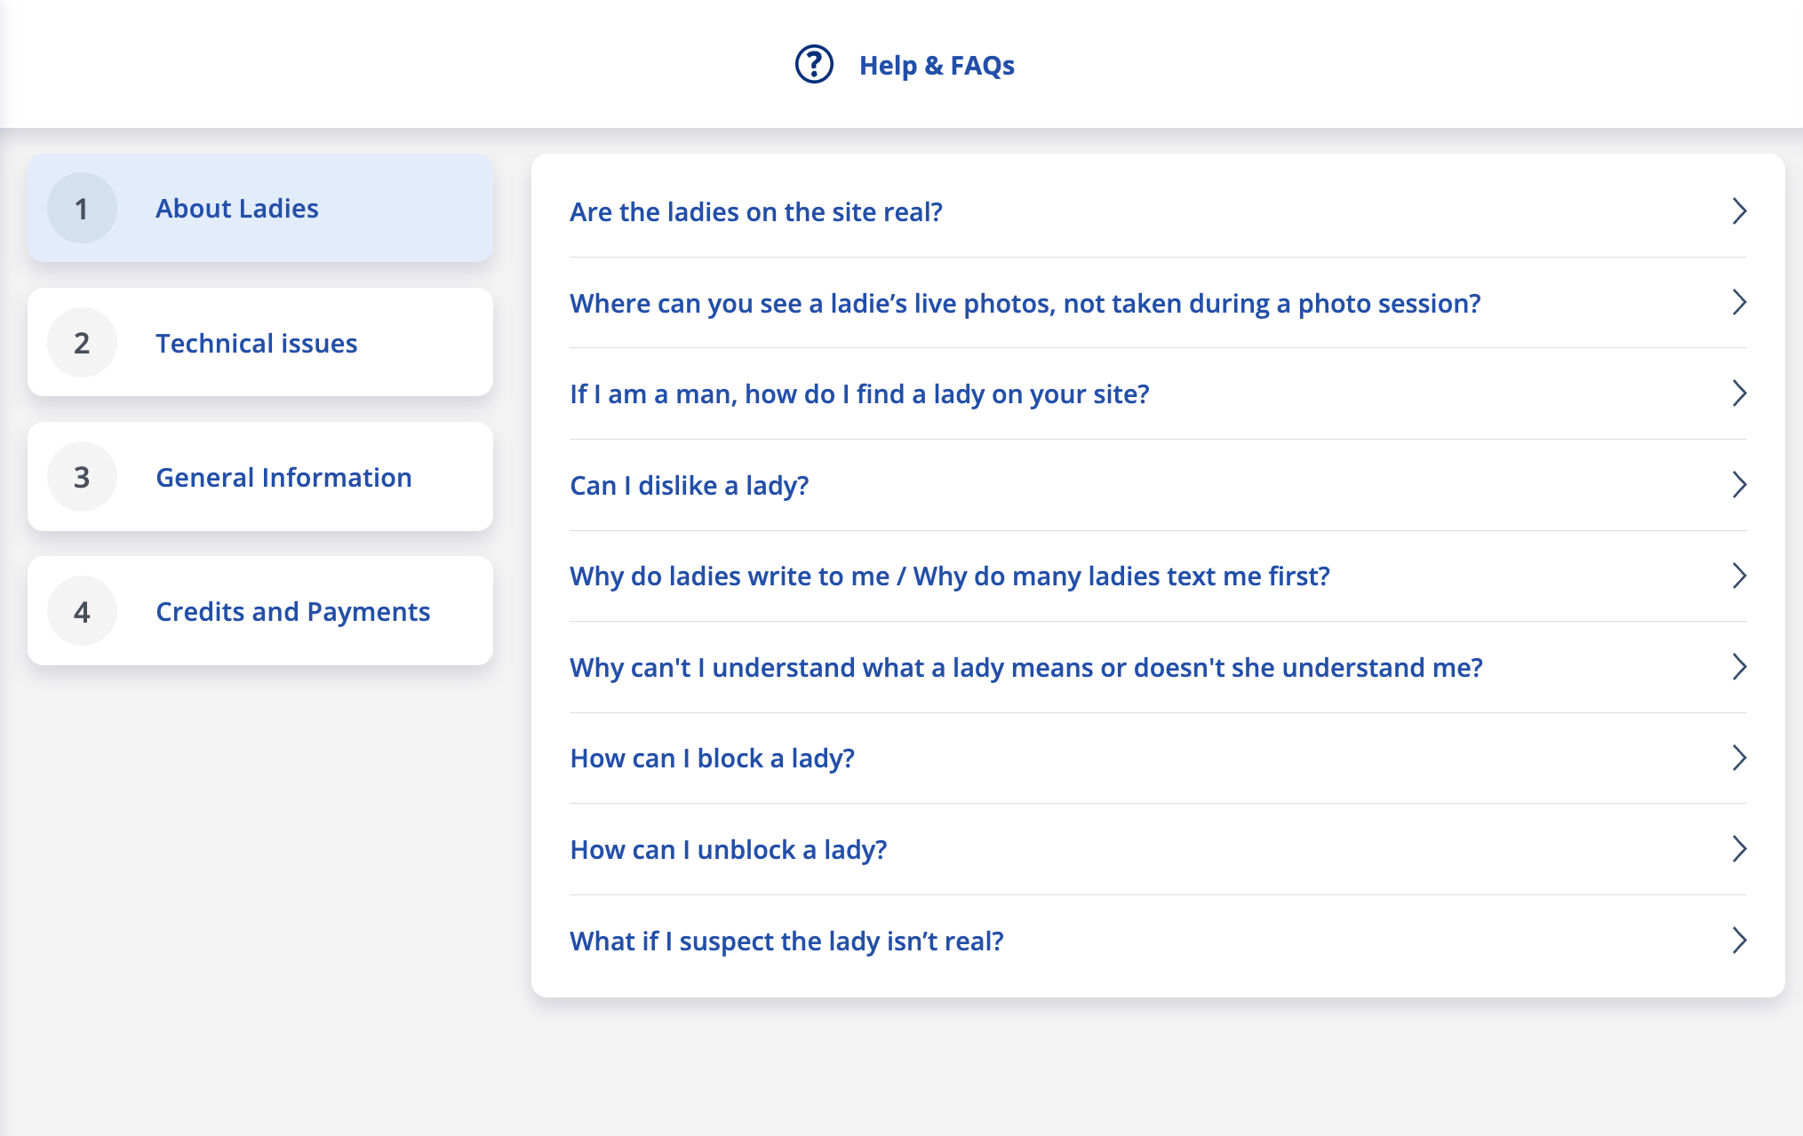The image size is (1803, 1136).
Task: Open the General Information category
Action: (283, 477)
